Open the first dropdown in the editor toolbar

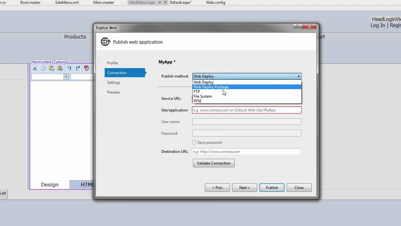[x=66, y=77]
